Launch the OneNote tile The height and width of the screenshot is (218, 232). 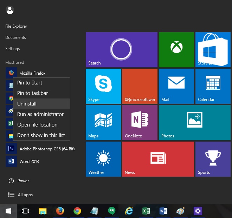tap(140, 123)
